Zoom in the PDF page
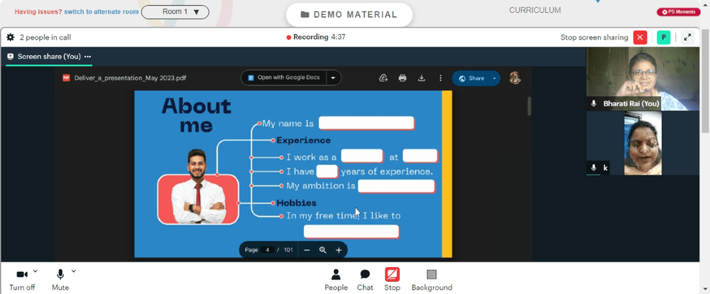 (339, 250)
